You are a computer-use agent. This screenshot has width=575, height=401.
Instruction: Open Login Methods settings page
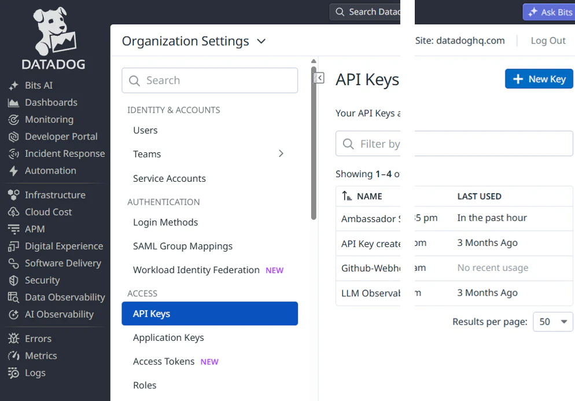165,222
